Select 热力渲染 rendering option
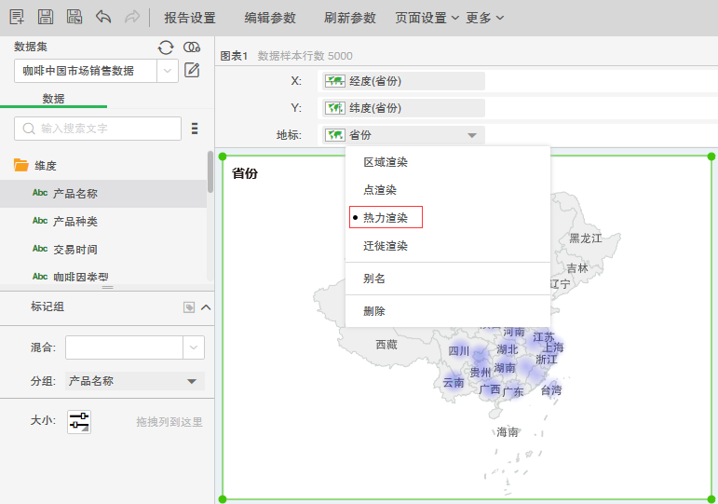This screenshot has height=504, width=718. click(x=386, y=217)
